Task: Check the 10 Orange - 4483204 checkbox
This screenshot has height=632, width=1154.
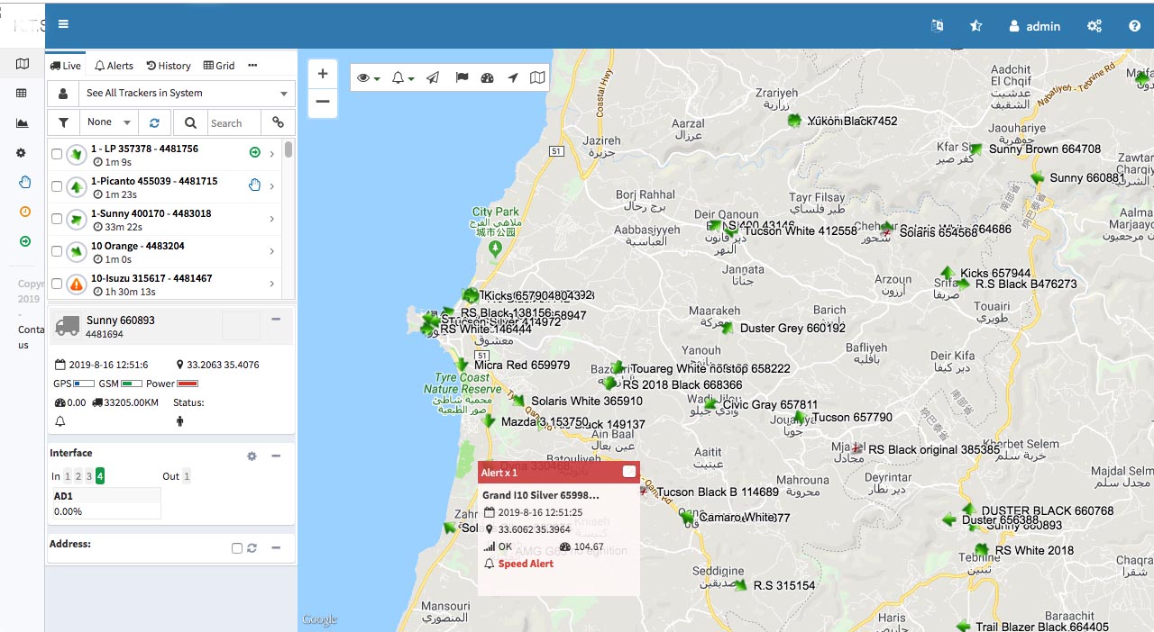Action: tap(57, 251)
